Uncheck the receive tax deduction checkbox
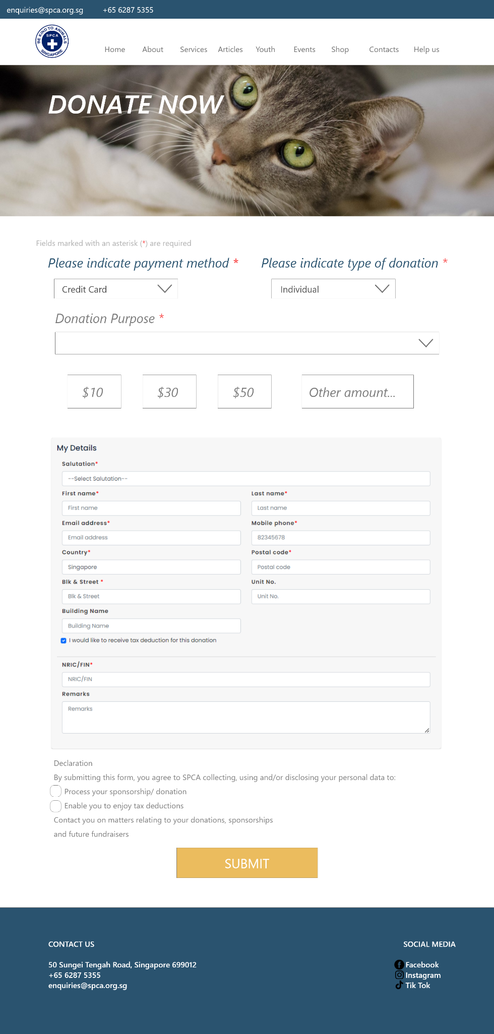Image resolution: width=494 pixels, height=1034 pixels. click(64, 641)
